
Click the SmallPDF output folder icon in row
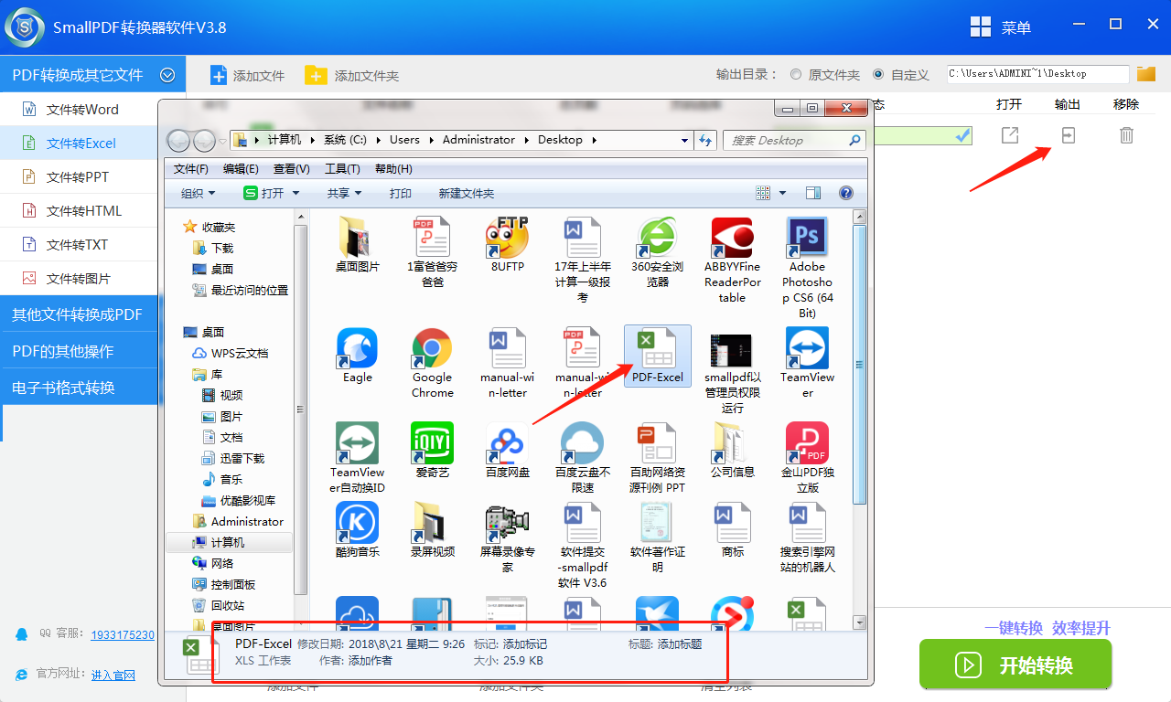(x=1068, y=135)
